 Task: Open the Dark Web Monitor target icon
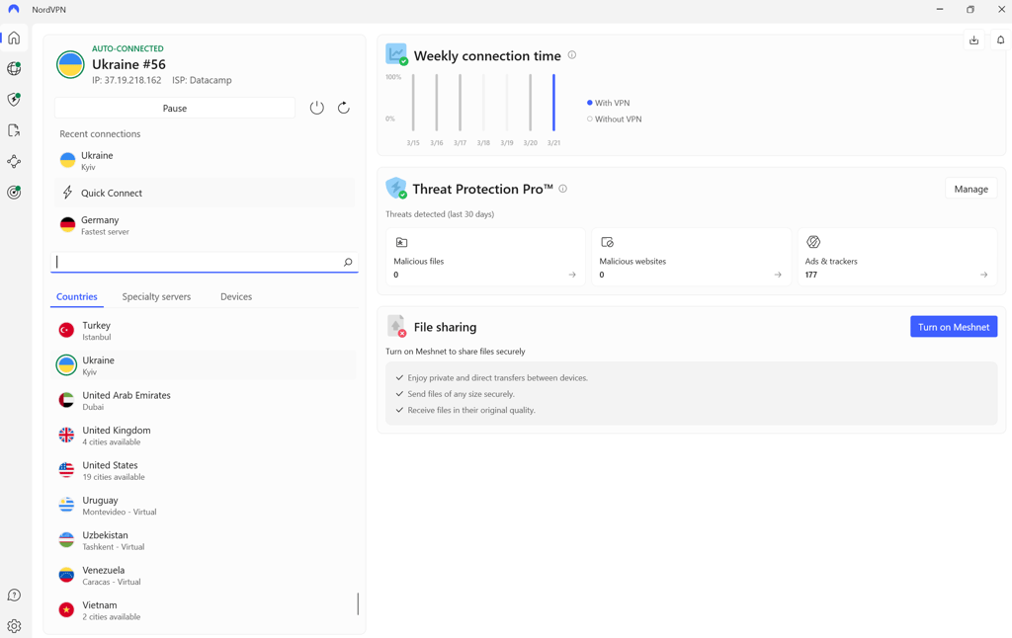point(14,193)
